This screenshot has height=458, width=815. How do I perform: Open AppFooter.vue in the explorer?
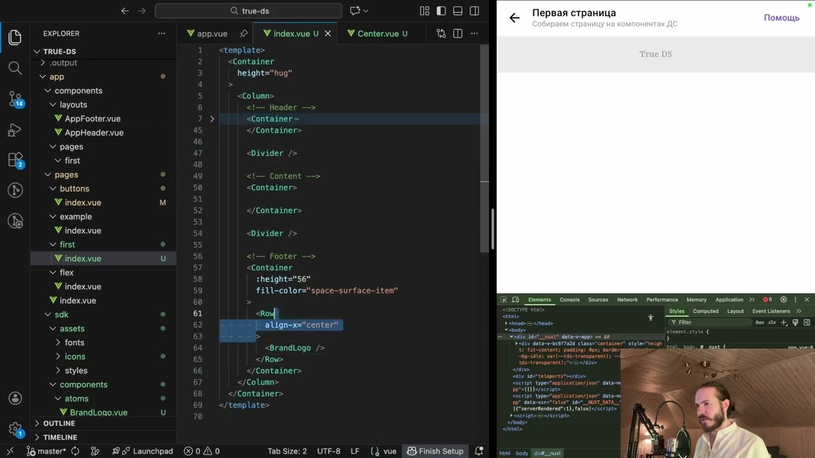click(x=92, y=118)
